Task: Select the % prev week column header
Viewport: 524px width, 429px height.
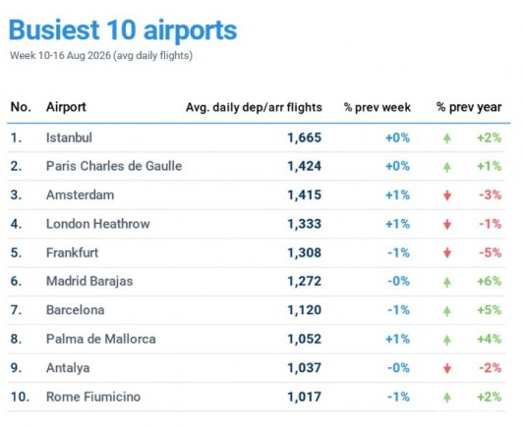Action: click(377, 107)
